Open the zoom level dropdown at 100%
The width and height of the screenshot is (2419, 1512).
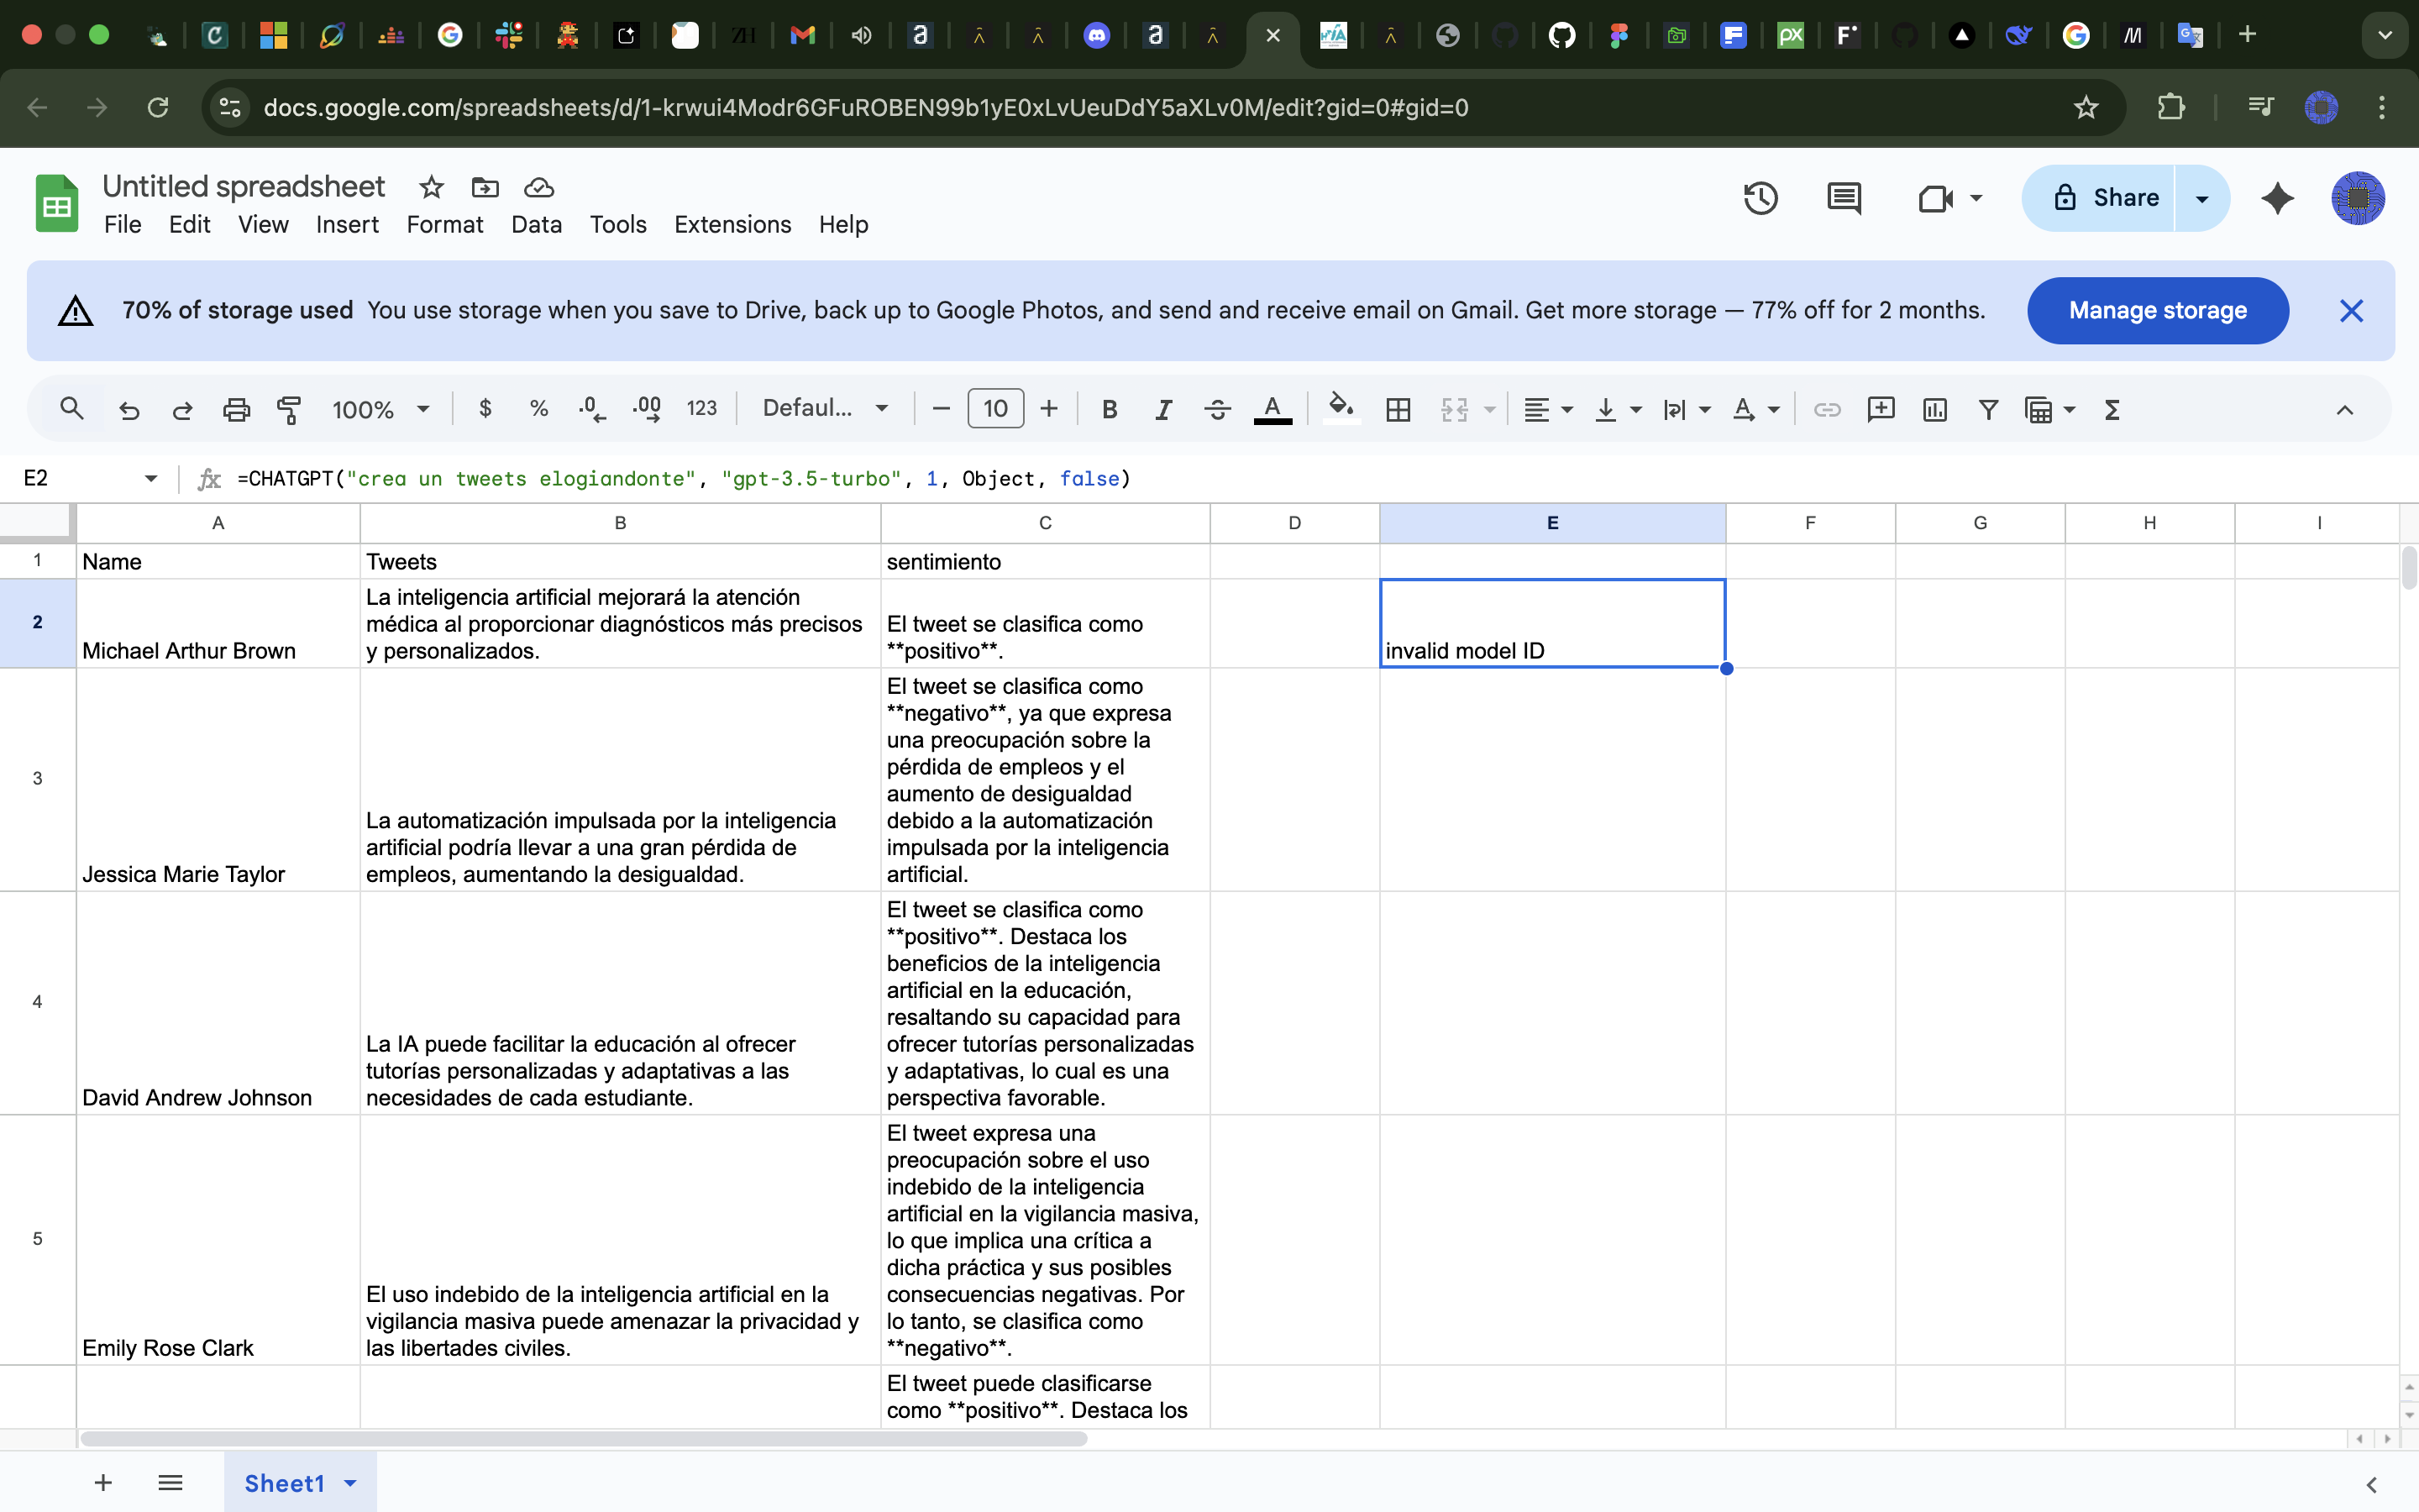380,409
